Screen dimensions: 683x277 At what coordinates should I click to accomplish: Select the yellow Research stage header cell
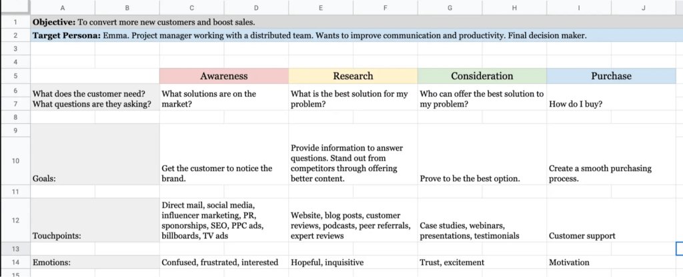point(353,76)
